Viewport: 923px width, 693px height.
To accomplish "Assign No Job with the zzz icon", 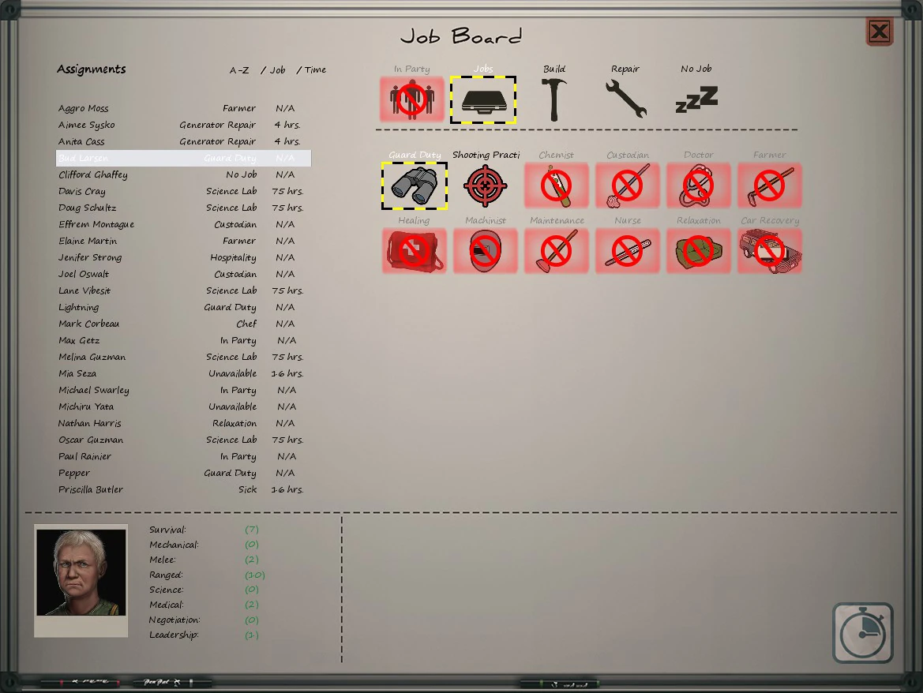I will point(697,99).
